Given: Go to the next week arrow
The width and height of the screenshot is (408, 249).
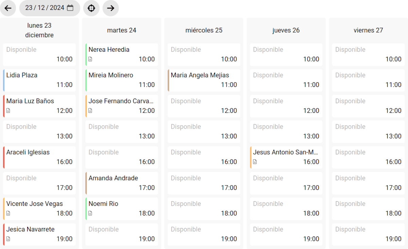Looking at the screenshot, I should coord(111,8).
